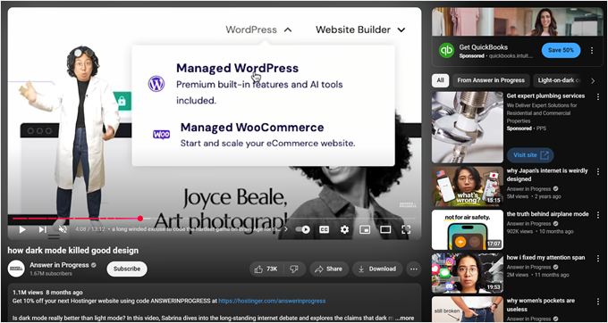The image size is (608, 323).
Task: Subscribe to Answer in Progress
Action: [x=127, y=269]
